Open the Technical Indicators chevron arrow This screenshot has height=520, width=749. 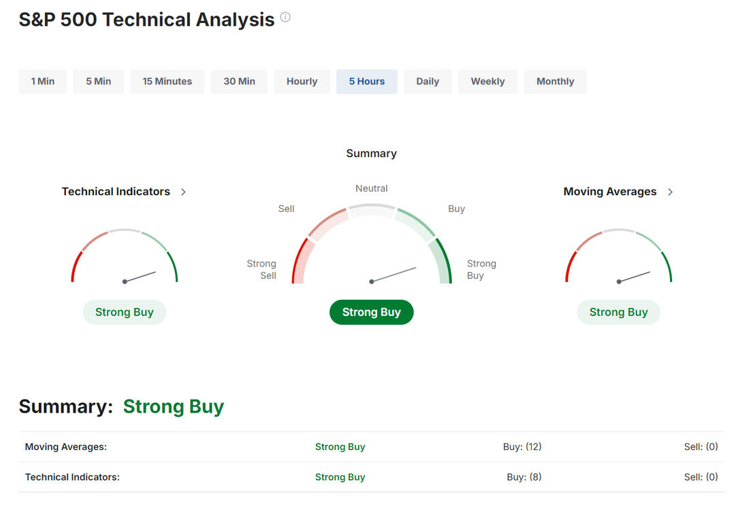point(183,192)
